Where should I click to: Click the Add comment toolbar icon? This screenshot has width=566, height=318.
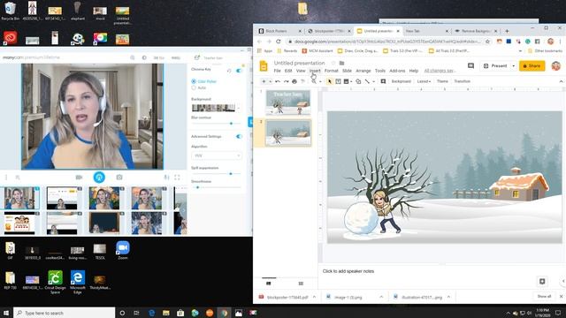(x=383, y=81)
